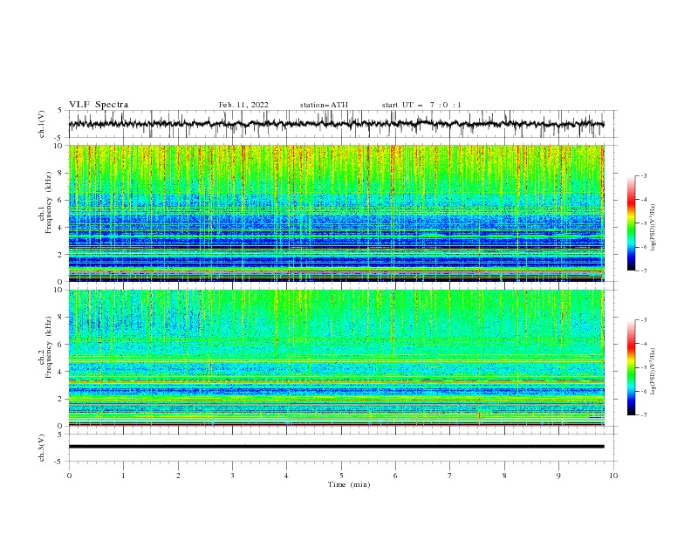Image resolution: width=691 pixels, height=534 pixels.
Task: Click time axis tick label '9'
Action: pyautogui.click(x=558, y=476)
